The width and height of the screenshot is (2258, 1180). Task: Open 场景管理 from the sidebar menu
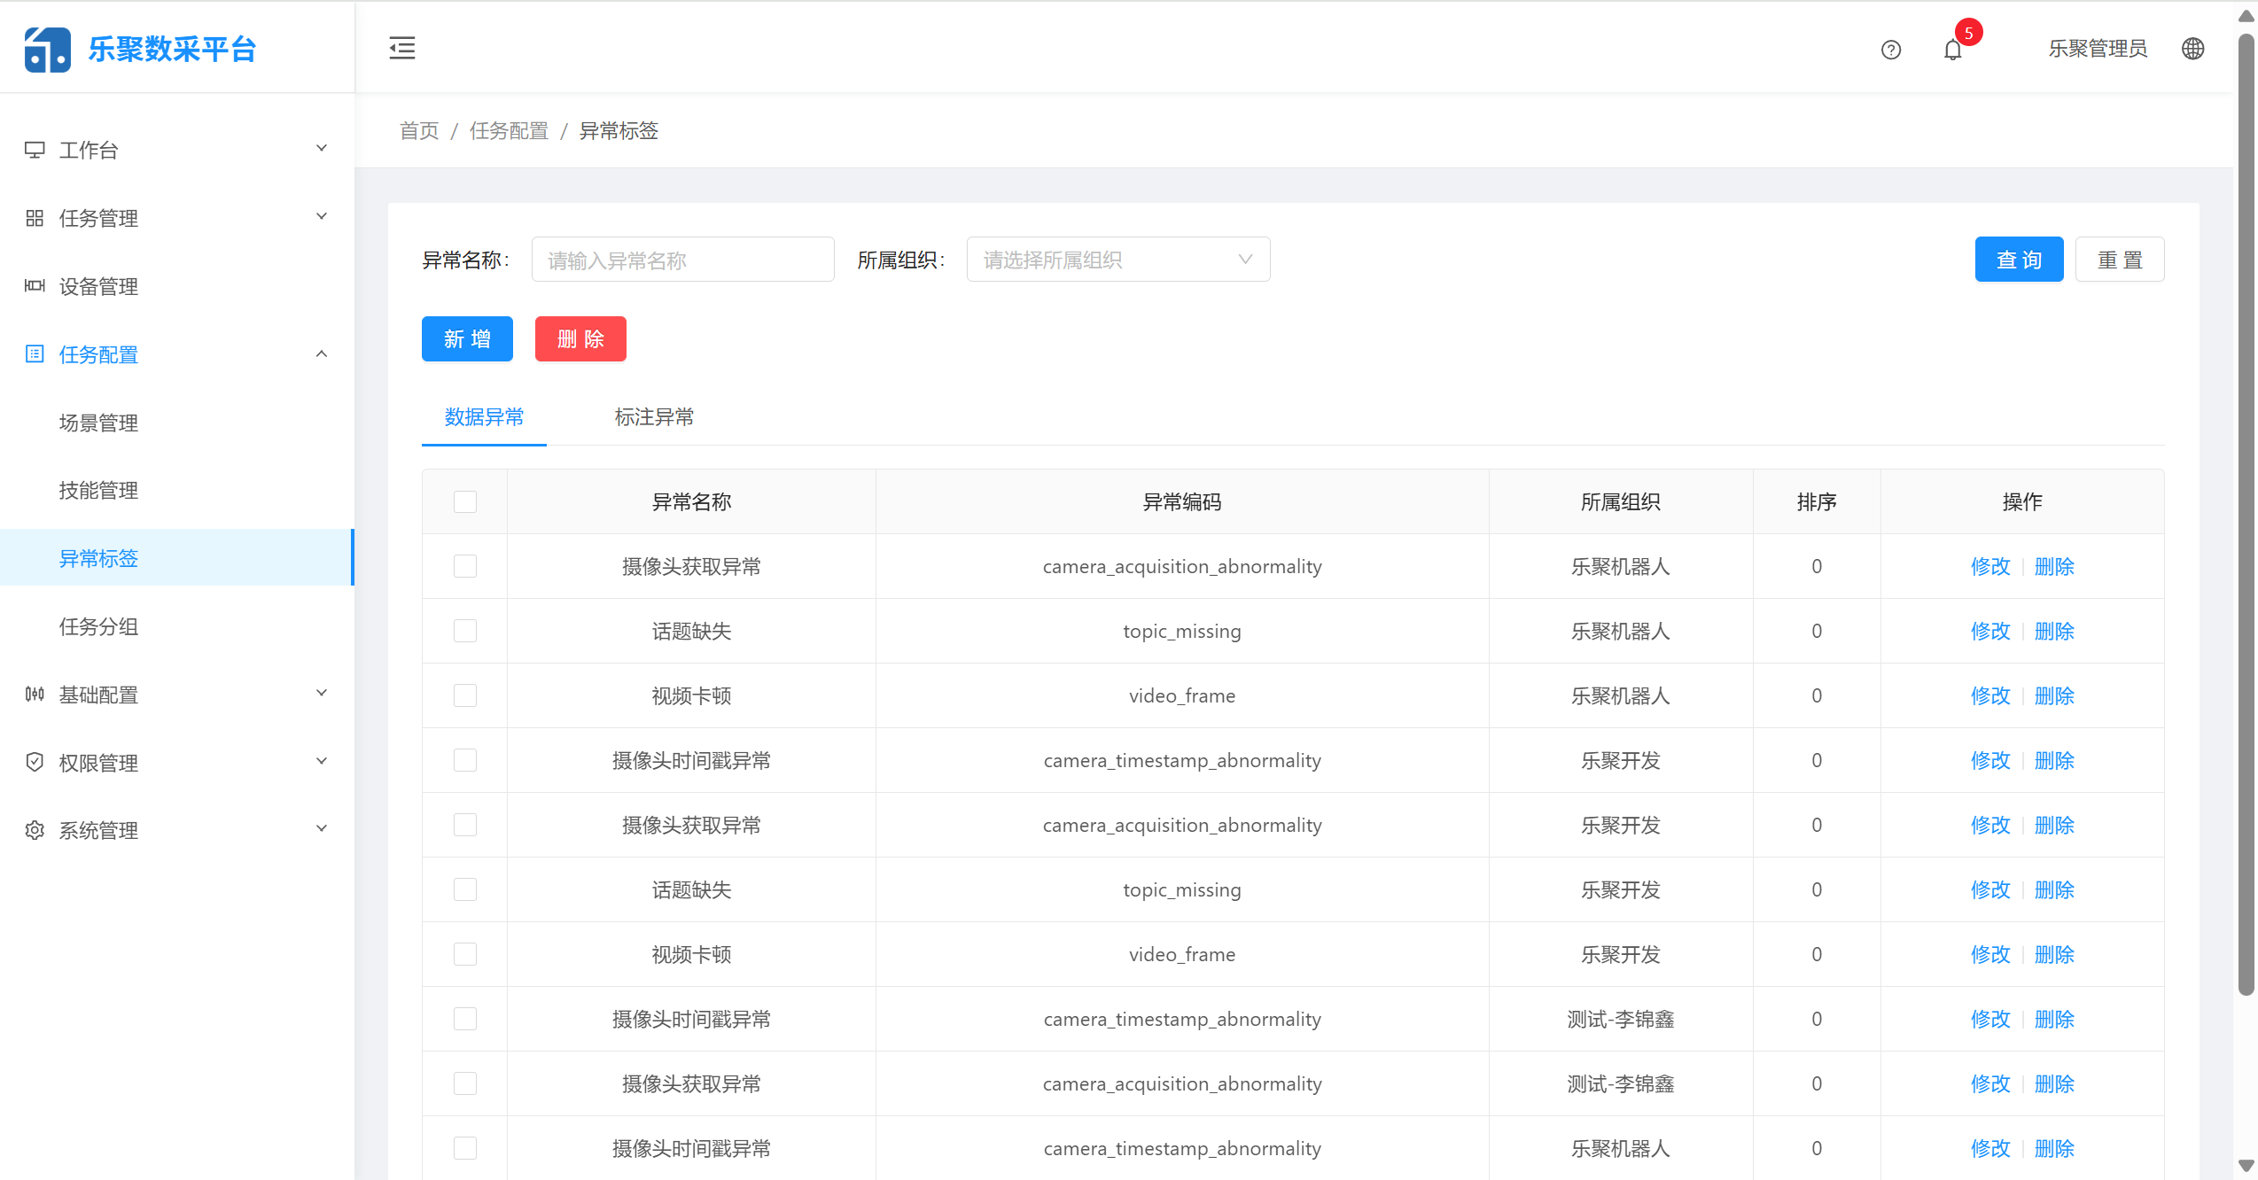(97, 423)
